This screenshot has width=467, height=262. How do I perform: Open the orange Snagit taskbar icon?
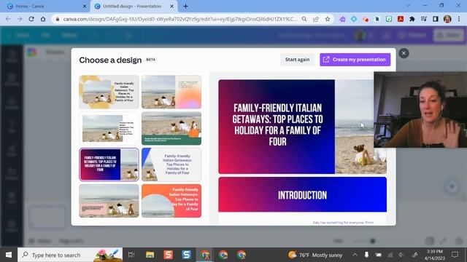point(169,255)
